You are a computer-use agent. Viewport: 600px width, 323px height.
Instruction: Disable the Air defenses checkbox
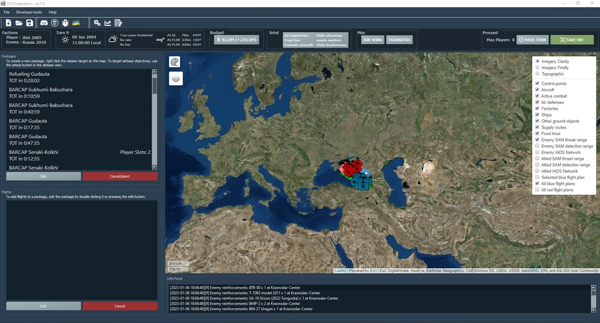point(538,103)
